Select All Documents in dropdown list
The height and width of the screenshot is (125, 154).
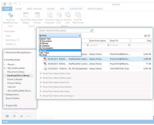pos(60,41)
